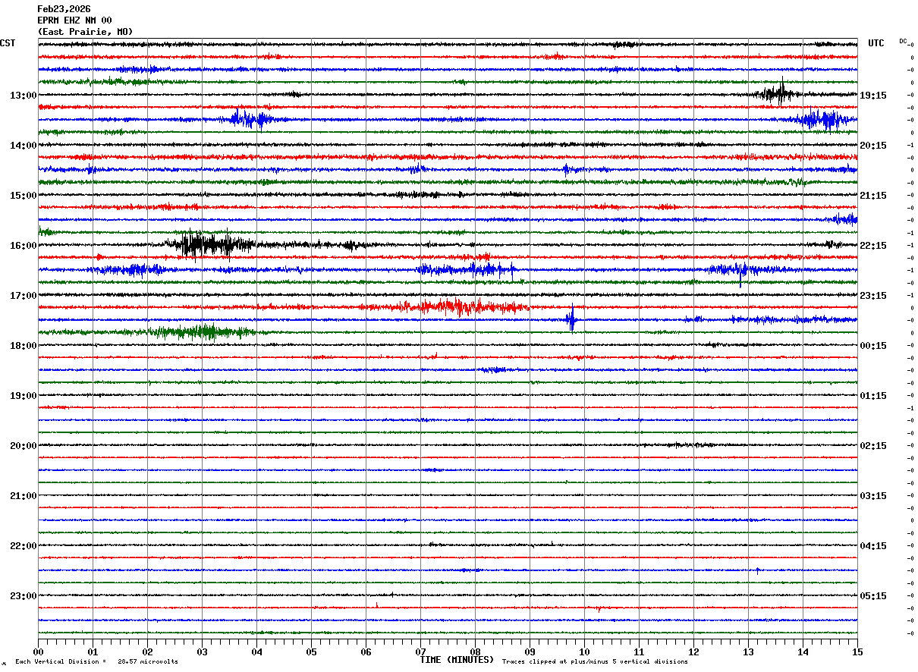Click minute tick label 13 on the axis
The width and height of the screenshot is (918, 672).
(748, 652)
